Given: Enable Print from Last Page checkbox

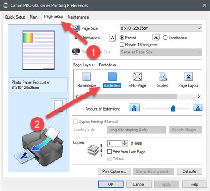Looking at the screenshot, I should tap(109, 152).
